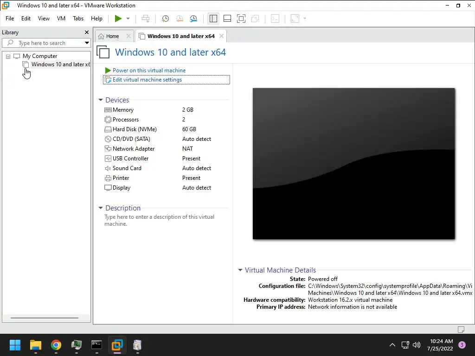475x356 pixels.
Task: Click the Printer device icon
Action: (108, 178)
